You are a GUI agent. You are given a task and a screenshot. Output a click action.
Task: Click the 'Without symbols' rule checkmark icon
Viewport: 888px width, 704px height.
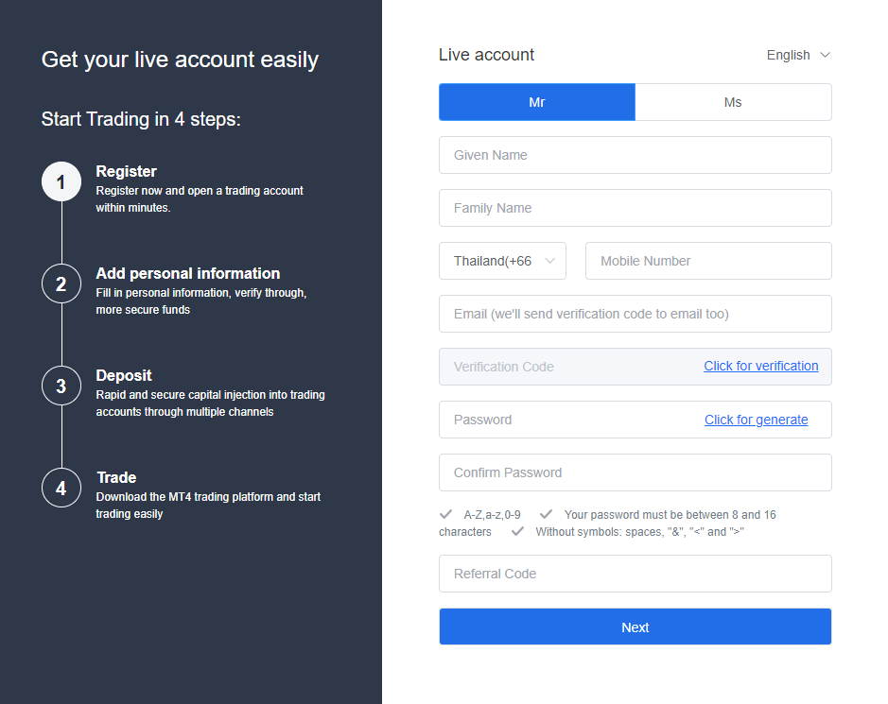point(517,531)
